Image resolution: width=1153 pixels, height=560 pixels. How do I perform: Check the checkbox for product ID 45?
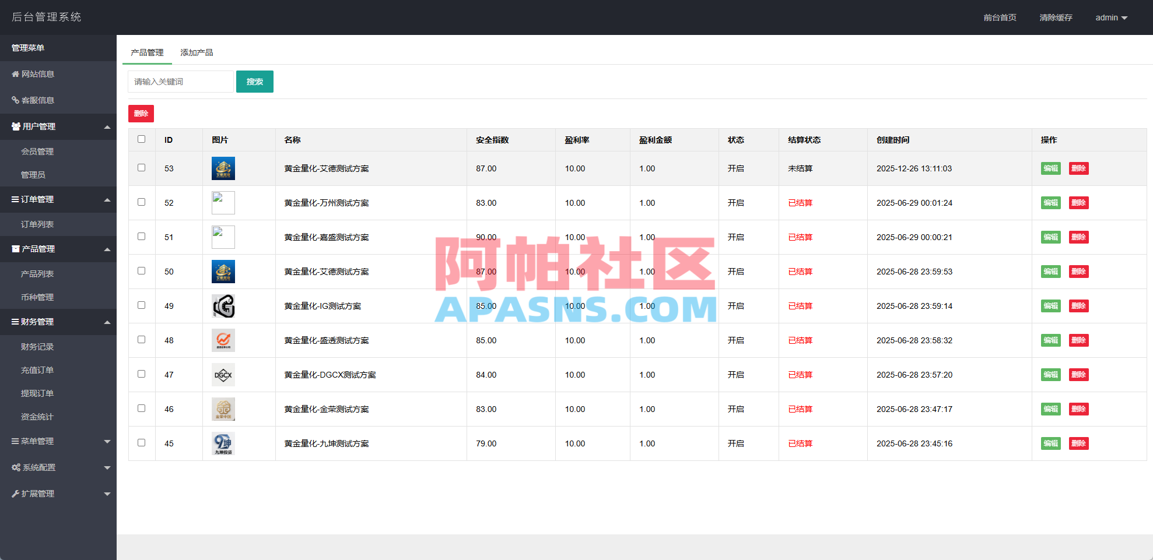click(141, 443)
